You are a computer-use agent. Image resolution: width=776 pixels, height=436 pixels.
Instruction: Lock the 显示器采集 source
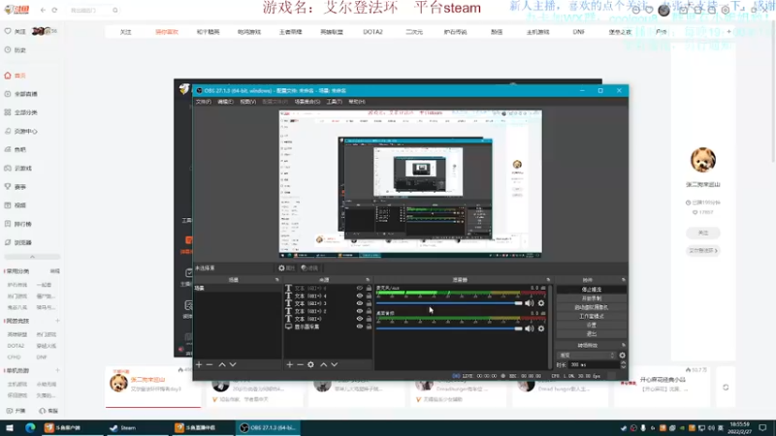369,327
